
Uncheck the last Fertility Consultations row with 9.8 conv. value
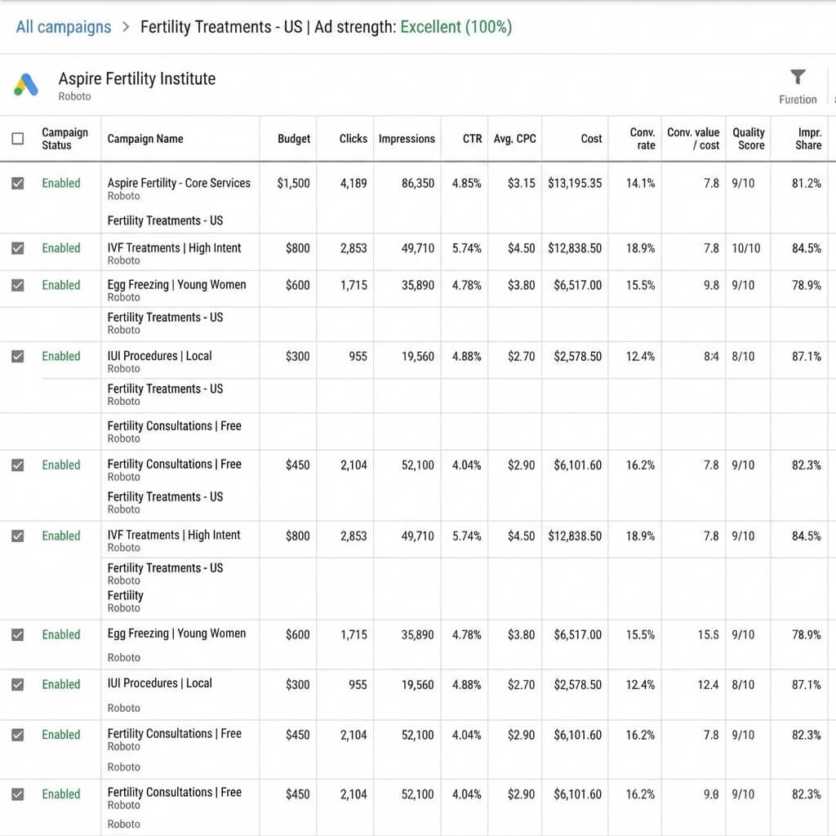click(18, 794)
